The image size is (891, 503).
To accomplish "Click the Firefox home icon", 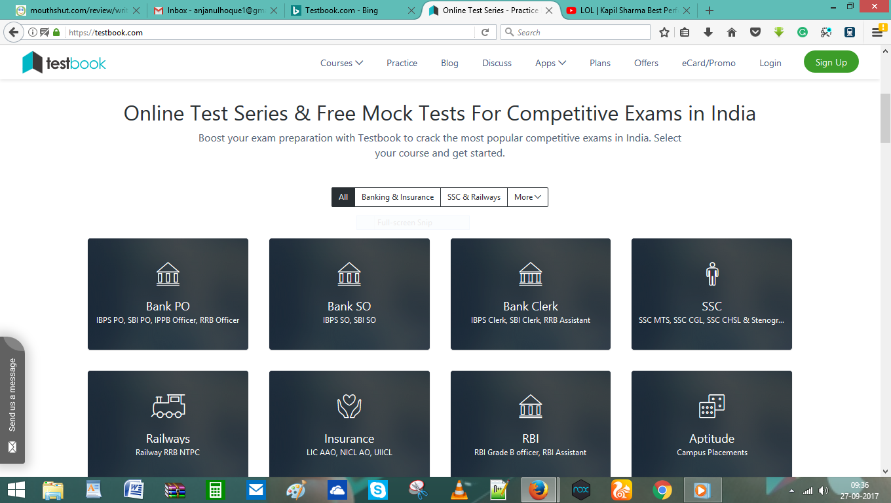I will click(x=732, y=32).
